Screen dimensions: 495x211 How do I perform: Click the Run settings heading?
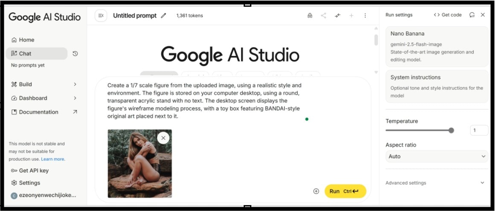pos(399,15)
